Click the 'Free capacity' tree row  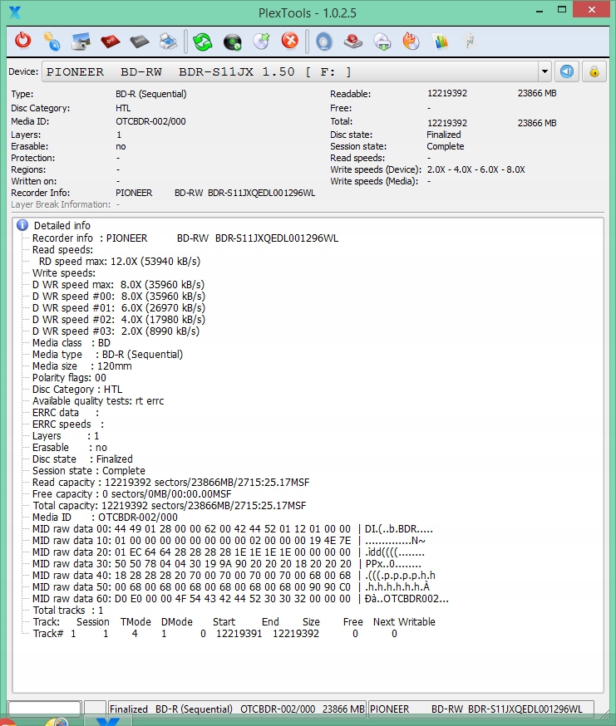[131, 494]
